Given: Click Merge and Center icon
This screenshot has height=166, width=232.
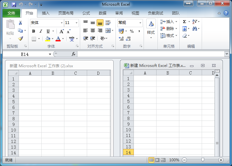Looking at the screenshot, I should coord(108,31).
